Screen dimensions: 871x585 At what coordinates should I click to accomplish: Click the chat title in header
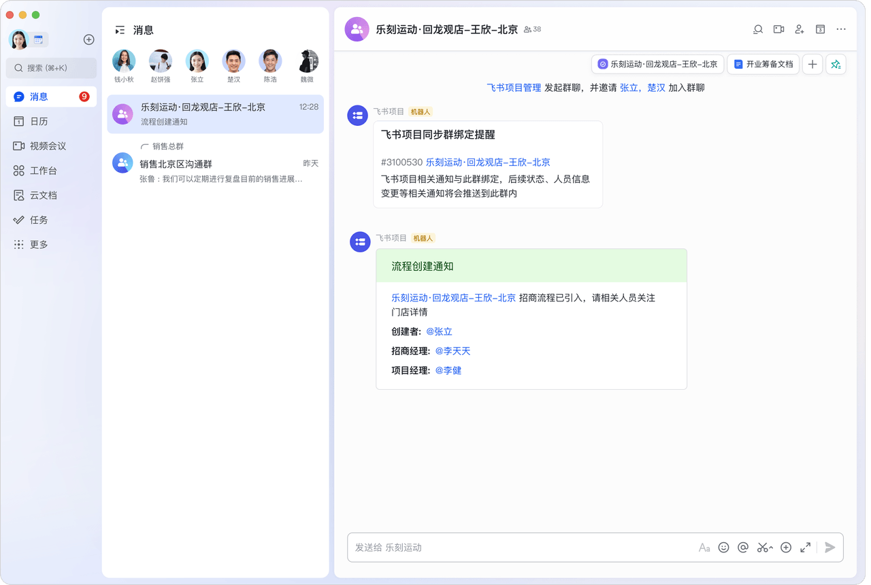click(446, 29)
